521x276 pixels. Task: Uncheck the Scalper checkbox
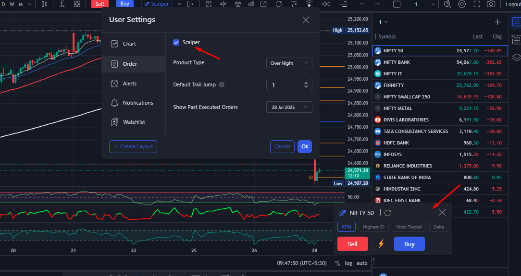(x=176, y=43)
